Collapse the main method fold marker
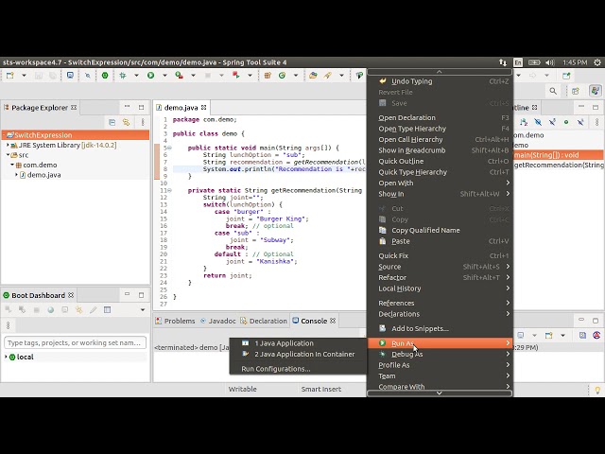Viewport: 605px width, 454px height. click(x=169, y=148)
